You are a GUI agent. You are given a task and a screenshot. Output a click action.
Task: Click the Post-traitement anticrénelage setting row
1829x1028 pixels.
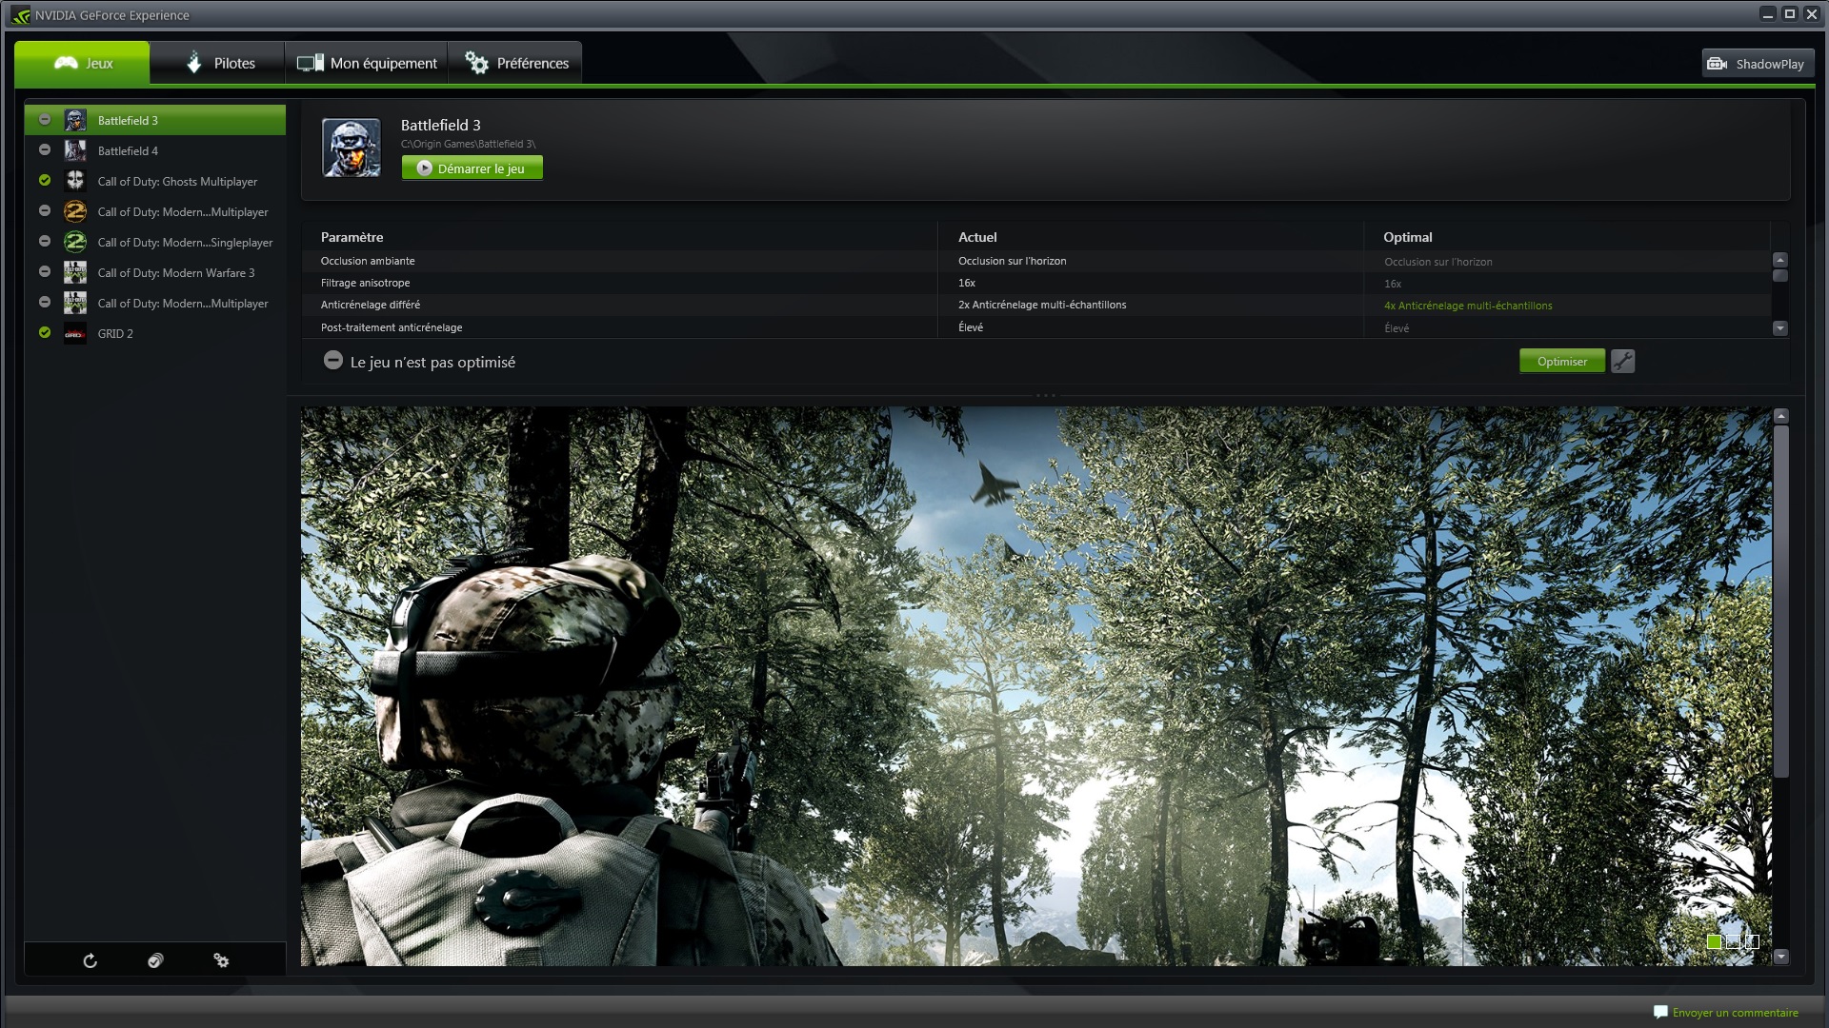coord(1036,327)
